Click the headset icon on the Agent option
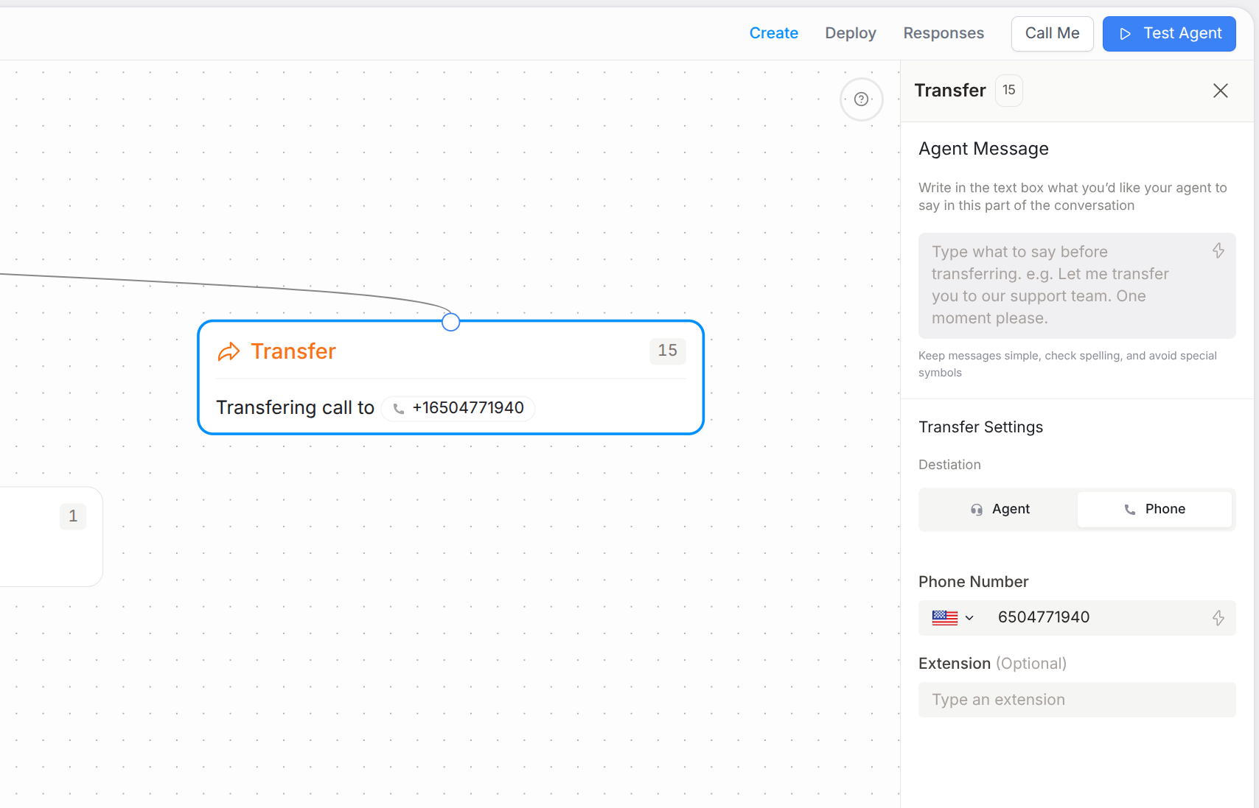Screen dimensions: 1259x808 976,509
